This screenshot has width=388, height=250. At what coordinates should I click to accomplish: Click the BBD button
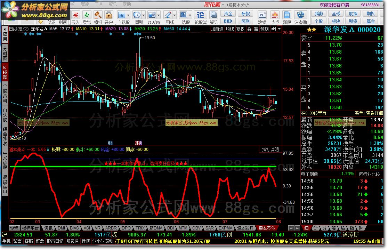(x=228, y=21)
